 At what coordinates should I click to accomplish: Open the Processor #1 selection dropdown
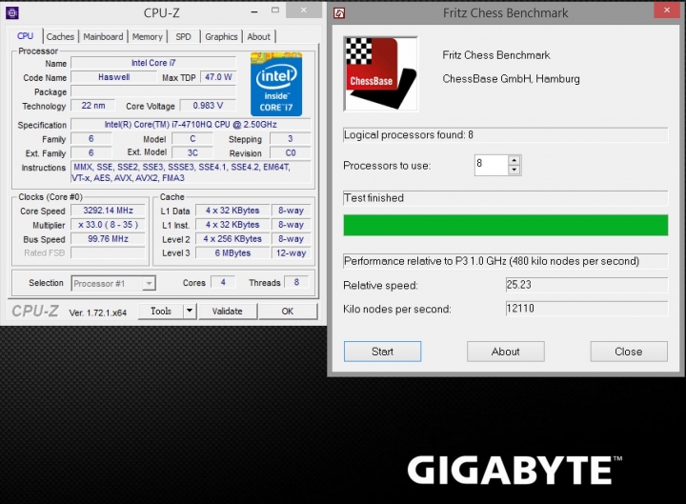pyautogui.click(x=113, y=284)
